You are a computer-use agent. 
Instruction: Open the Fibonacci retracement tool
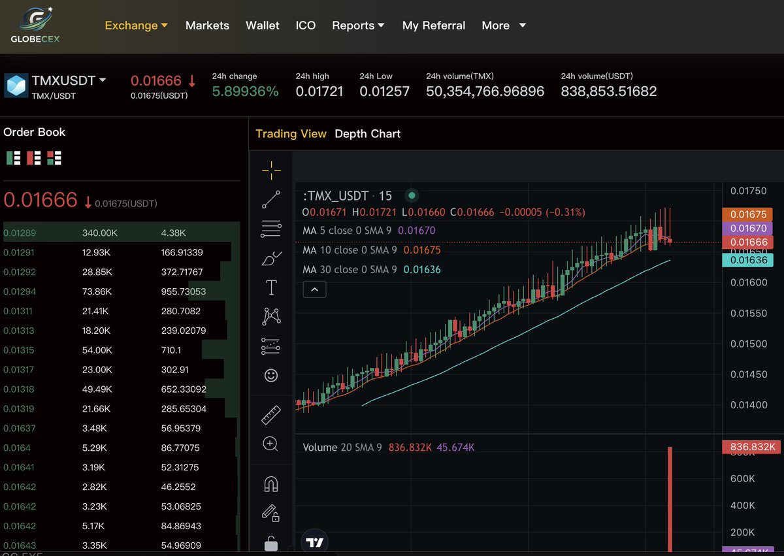coord(271,229)
